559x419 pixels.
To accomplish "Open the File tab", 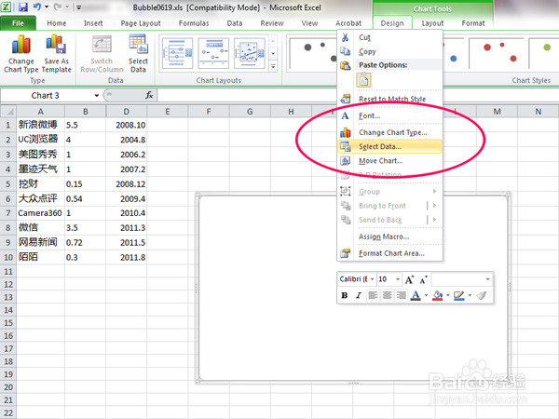I will [x=18, y=23].
